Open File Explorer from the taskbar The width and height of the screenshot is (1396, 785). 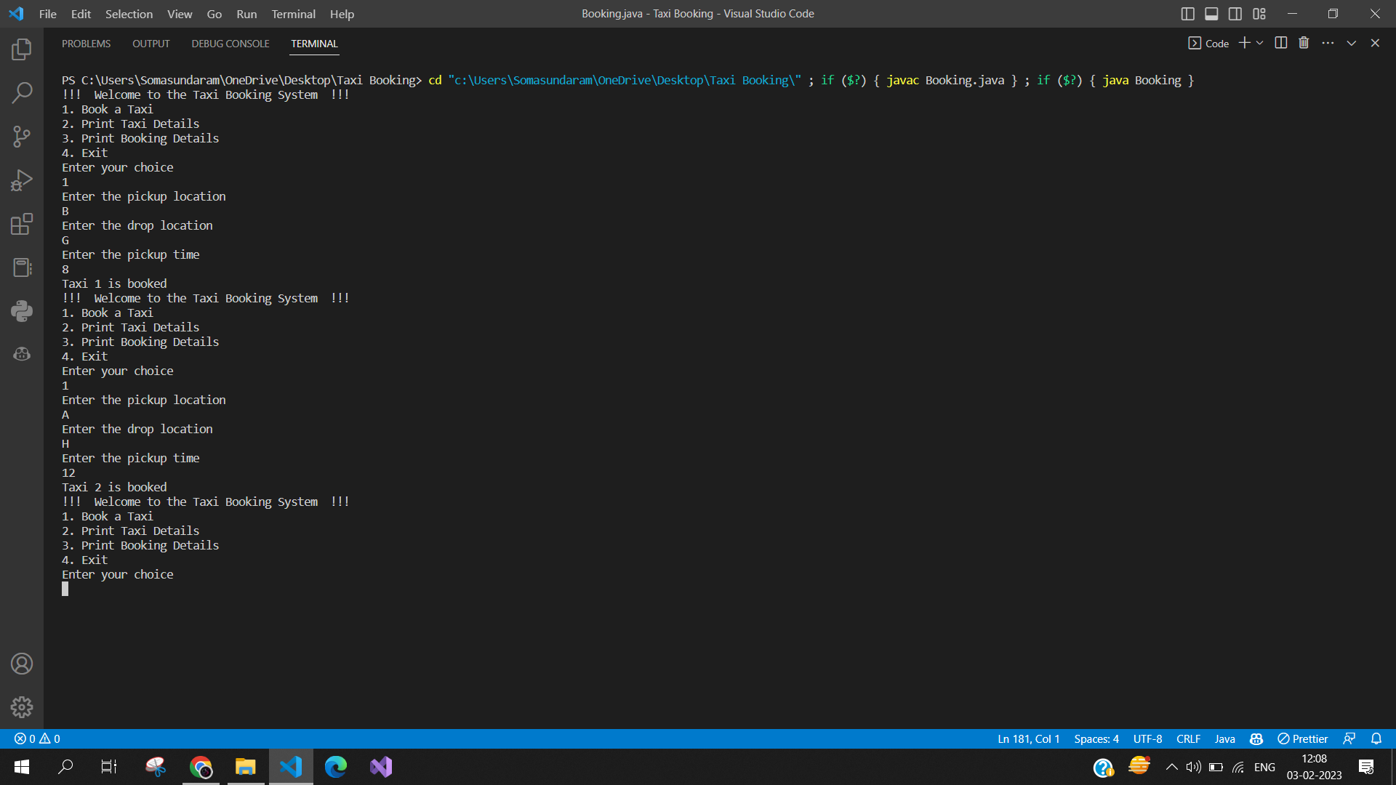click(x=246, y=767)
